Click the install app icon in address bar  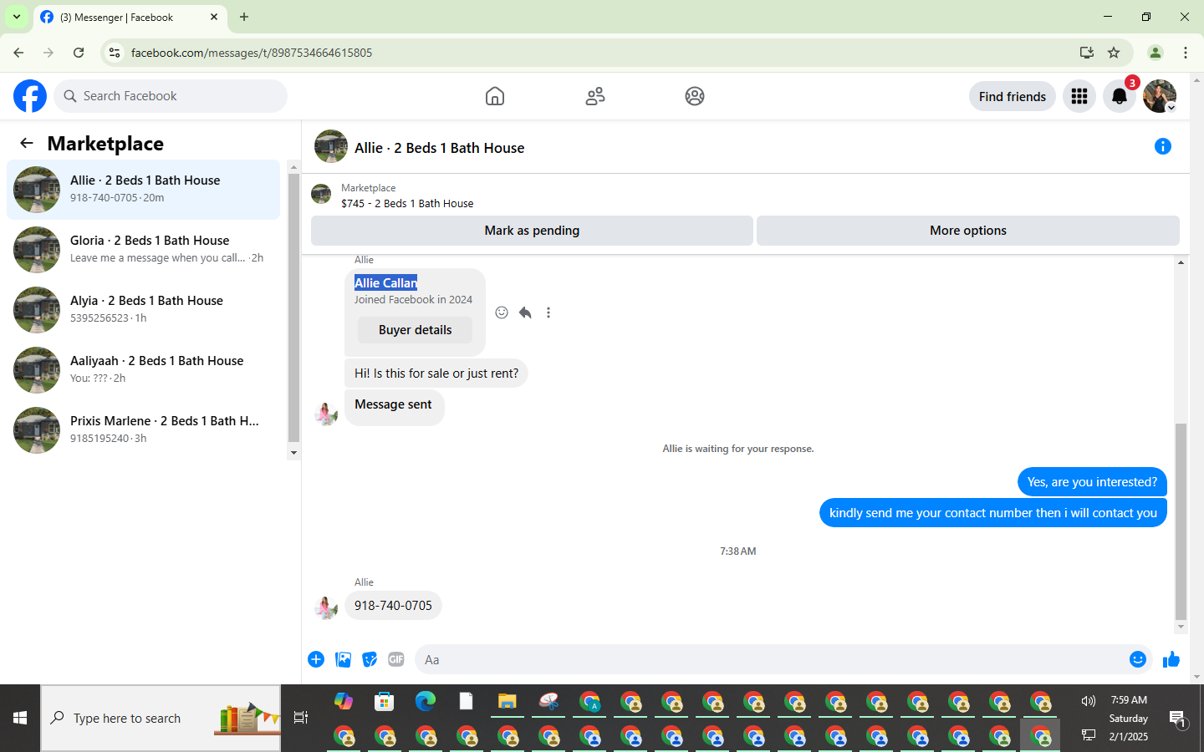pos(1087,53)
